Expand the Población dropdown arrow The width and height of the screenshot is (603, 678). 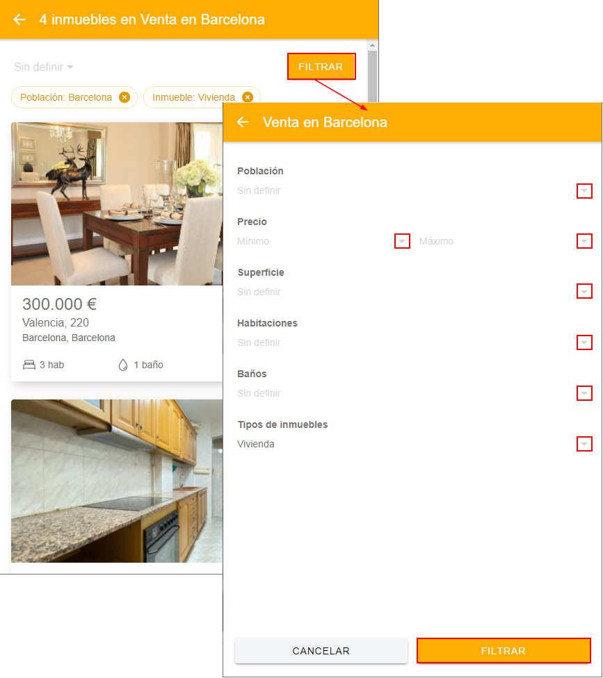(x=584, y=190)
